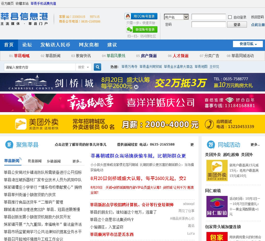Open the 美团外卖 recruitment banner ad
The height and width of the screenshot is (241, 265).
(x=132, y=124)
